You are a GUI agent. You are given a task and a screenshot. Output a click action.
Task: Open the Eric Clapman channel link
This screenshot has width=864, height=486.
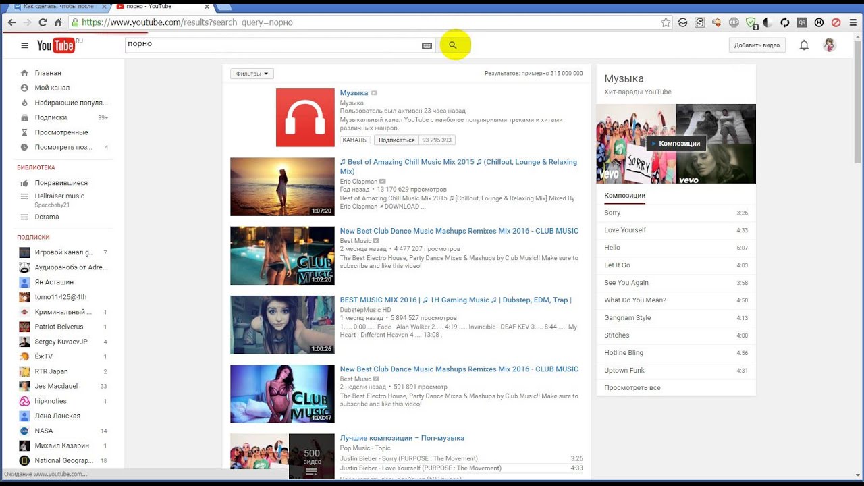tap(358, 182)
